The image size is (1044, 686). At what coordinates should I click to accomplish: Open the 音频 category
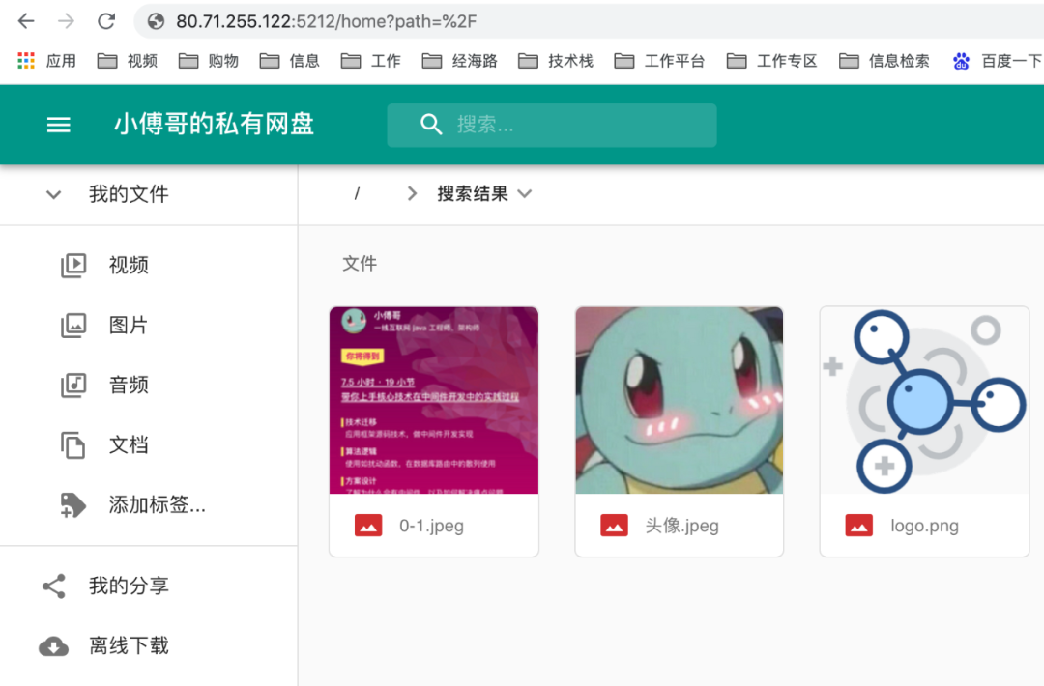point(129,386)
